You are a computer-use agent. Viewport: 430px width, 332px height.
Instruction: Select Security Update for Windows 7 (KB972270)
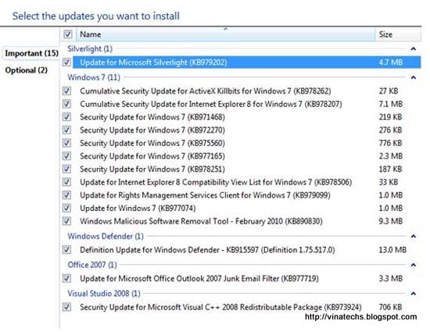click(x=152, y=130)
